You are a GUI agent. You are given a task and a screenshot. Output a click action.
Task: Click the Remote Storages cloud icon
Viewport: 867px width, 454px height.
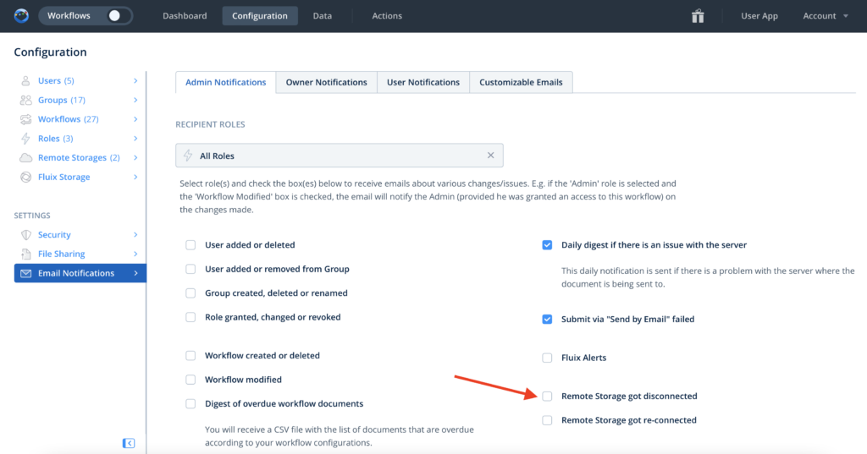(x=25, y=158)
